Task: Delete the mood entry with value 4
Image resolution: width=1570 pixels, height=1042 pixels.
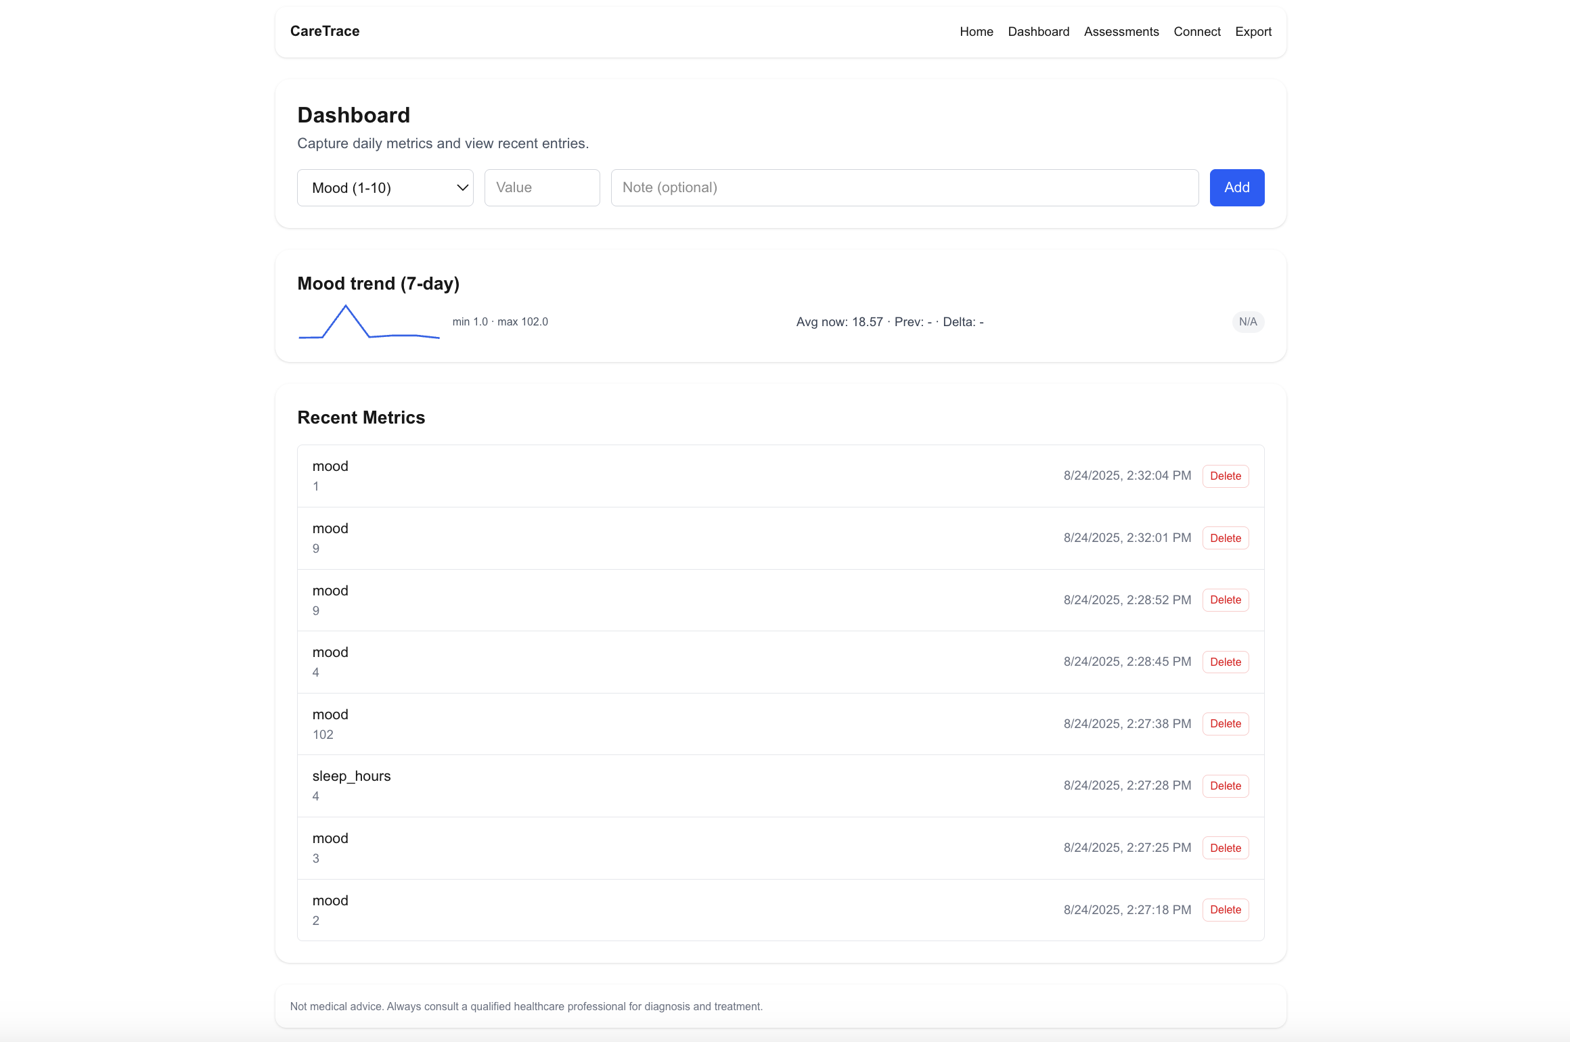Action: tap(1225, 662)
